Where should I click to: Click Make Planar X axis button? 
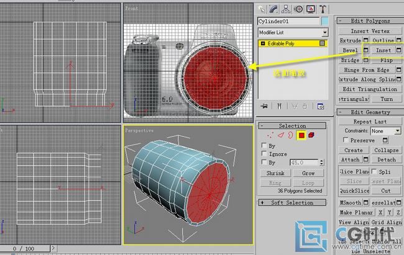pyautogui.click(x=380, y=213)
